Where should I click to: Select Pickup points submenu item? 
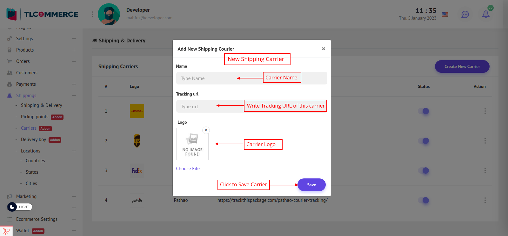point(35,117)
